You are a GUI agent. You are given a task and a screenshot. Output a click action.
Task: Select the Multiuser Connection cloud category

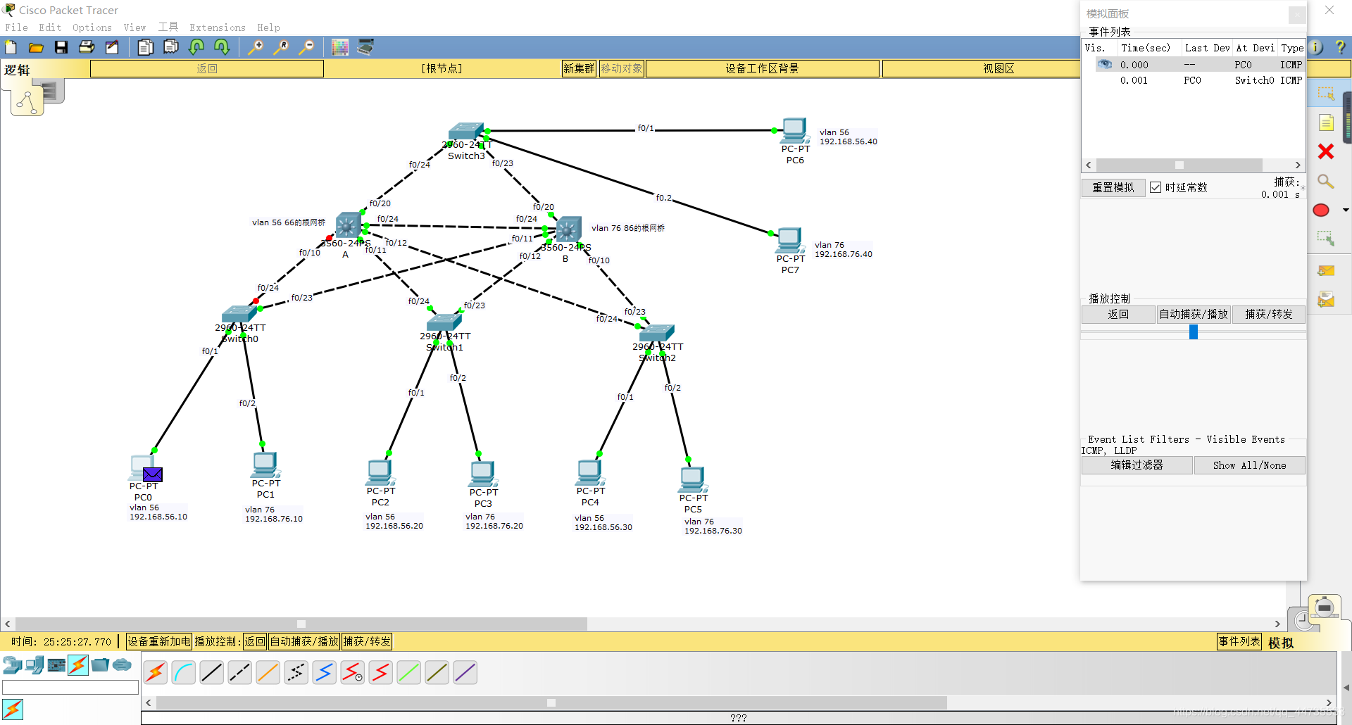[x=122, y=664]
